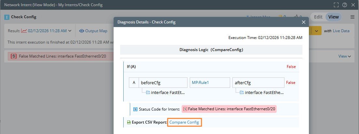Open the hamburger menu icon

(x=352, y=17)
